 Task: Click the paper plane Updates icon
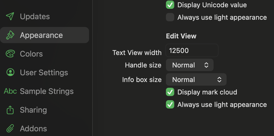click(10, 16)
